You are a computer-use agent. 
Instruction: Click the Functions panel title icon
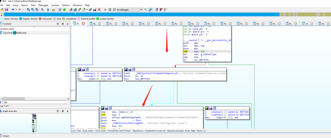1,24
